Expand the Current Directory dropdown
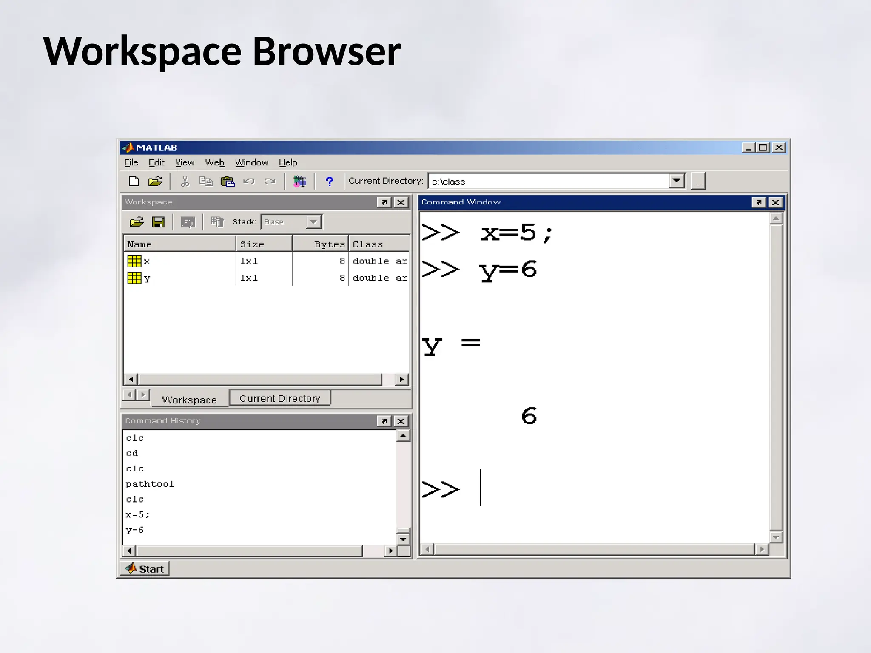871x653 pixels. click(676, 181)
